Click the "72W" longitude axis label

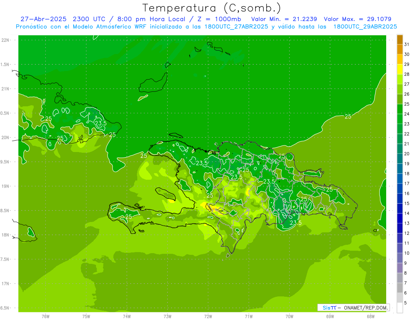pos(208,316)
